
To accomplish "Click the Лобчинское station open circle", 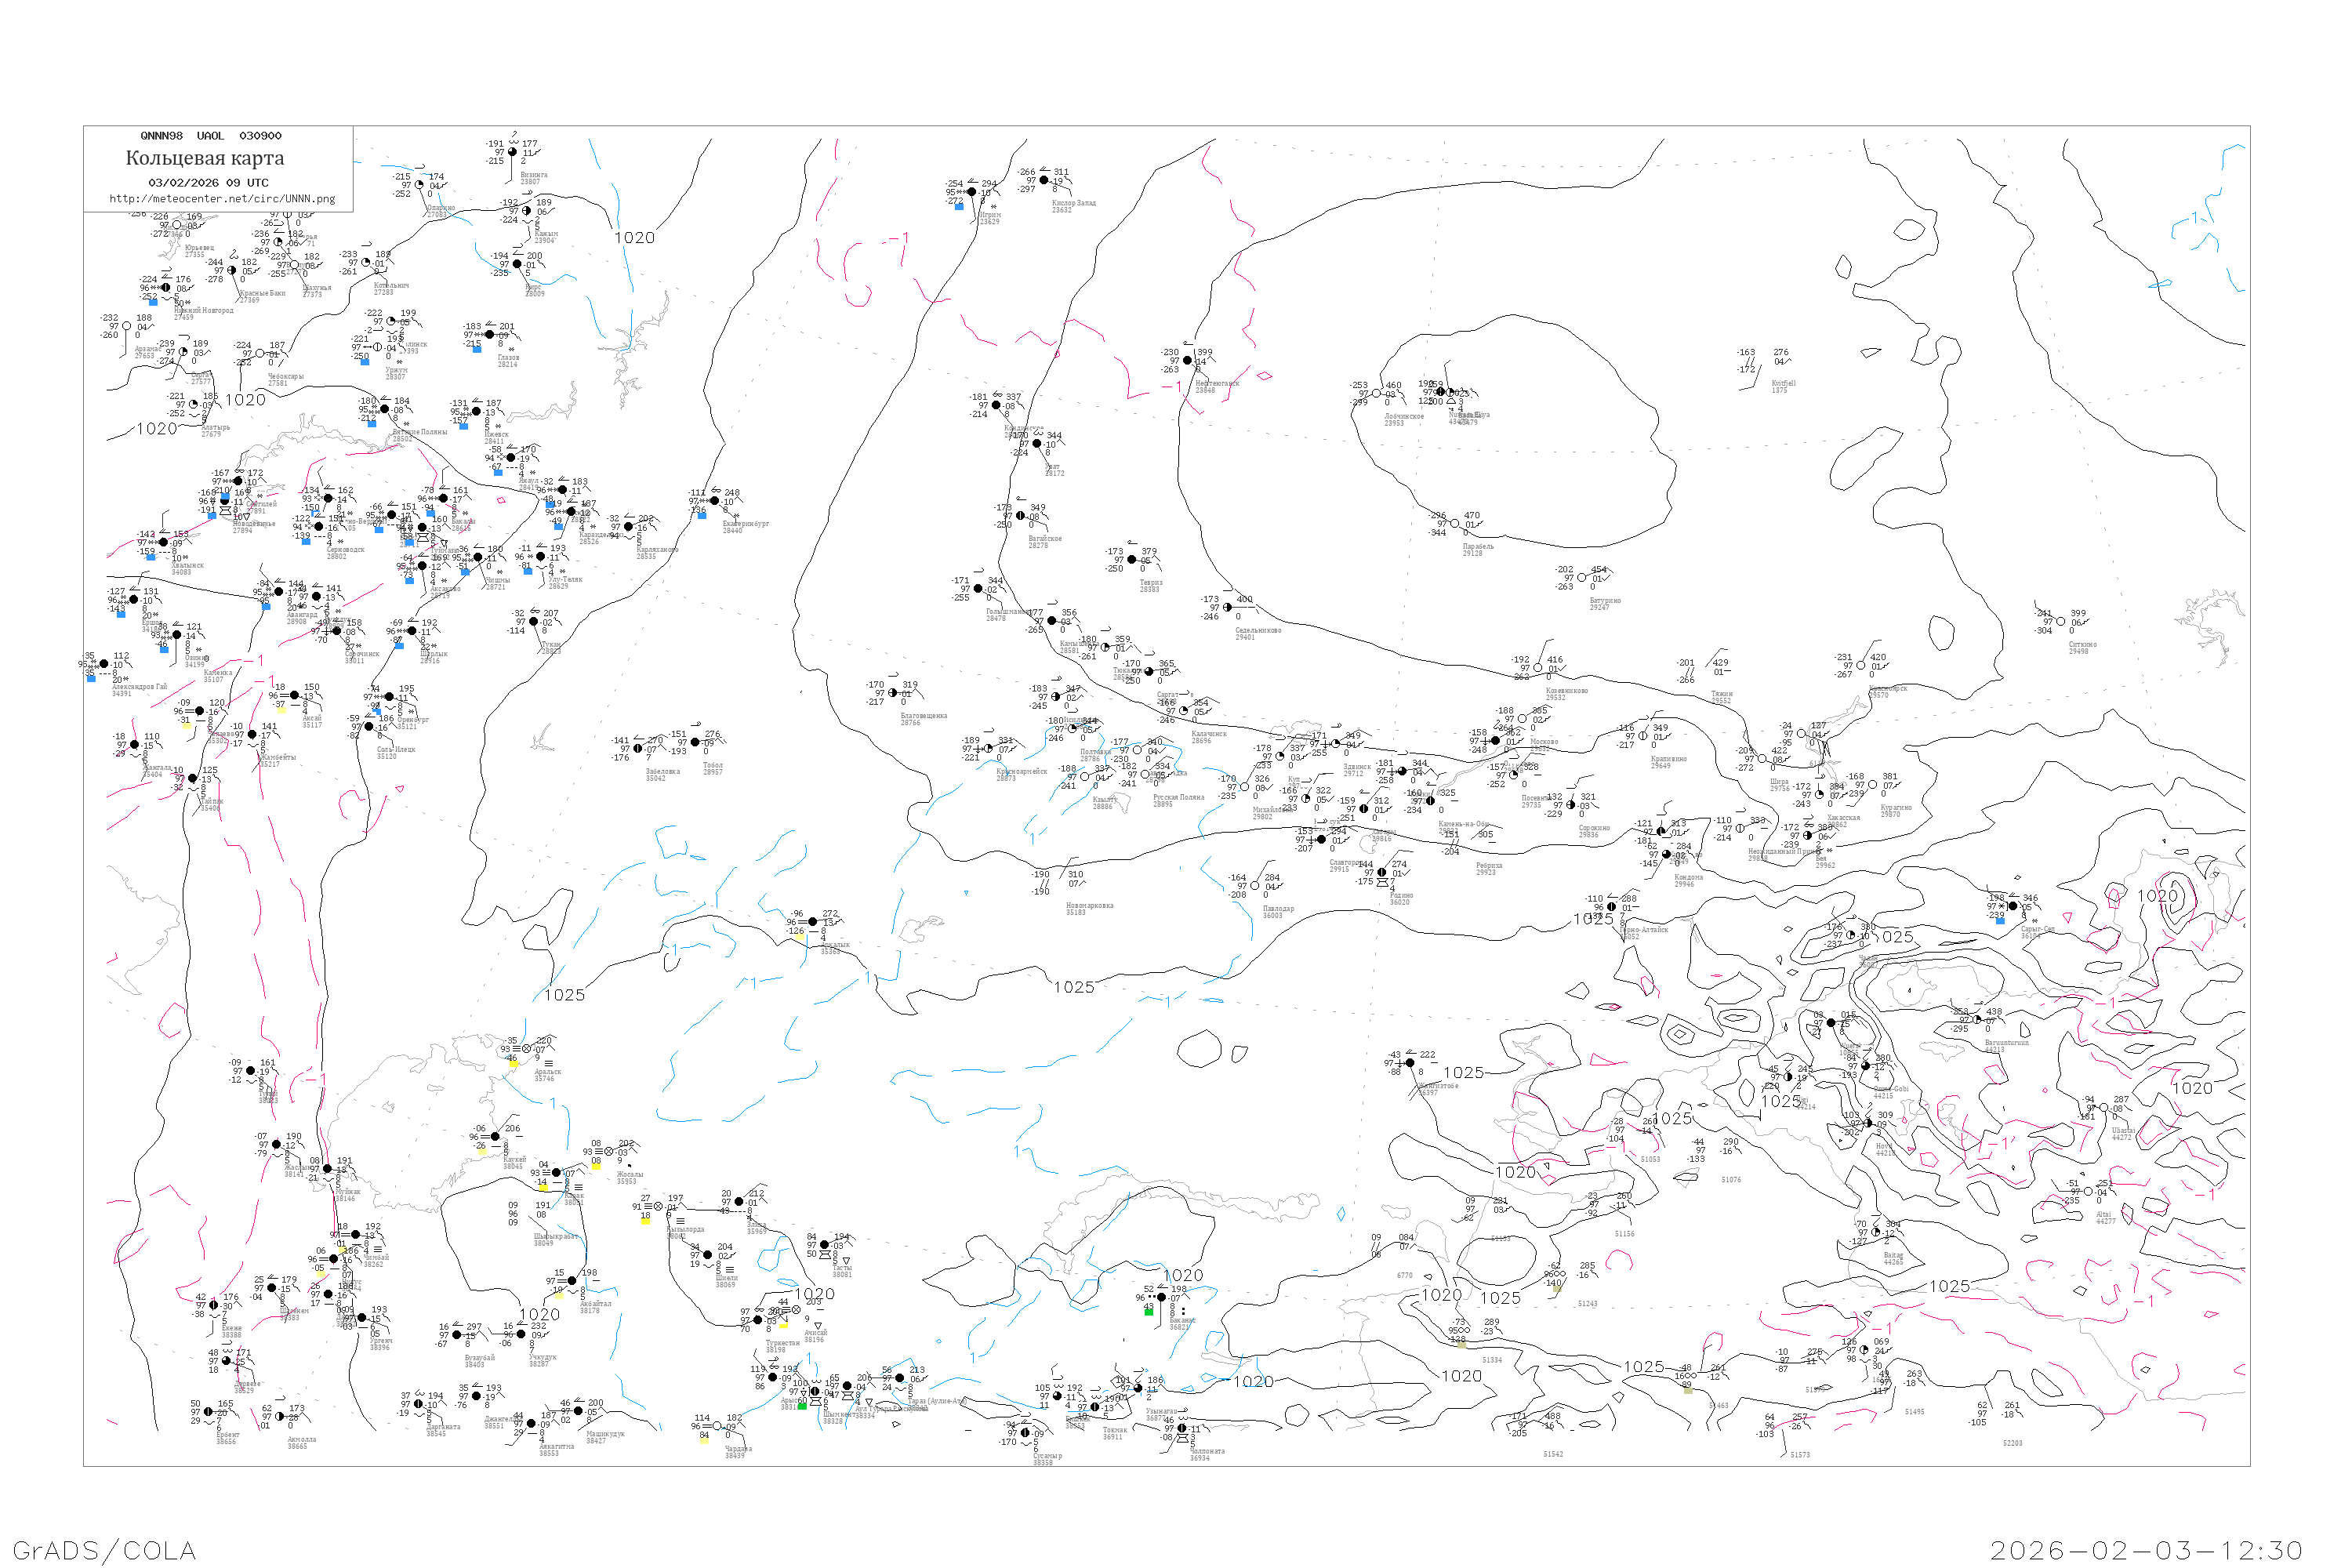I will [1376, 394].
